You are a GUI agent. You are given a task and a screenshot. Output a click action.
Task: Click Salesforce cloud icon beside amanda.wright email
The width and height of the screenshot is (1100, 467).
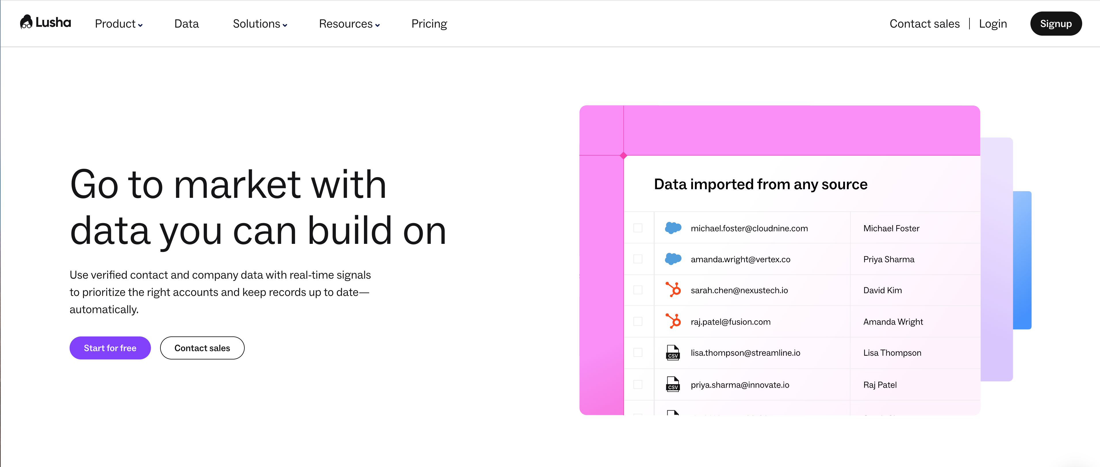[x=673, y=259]
